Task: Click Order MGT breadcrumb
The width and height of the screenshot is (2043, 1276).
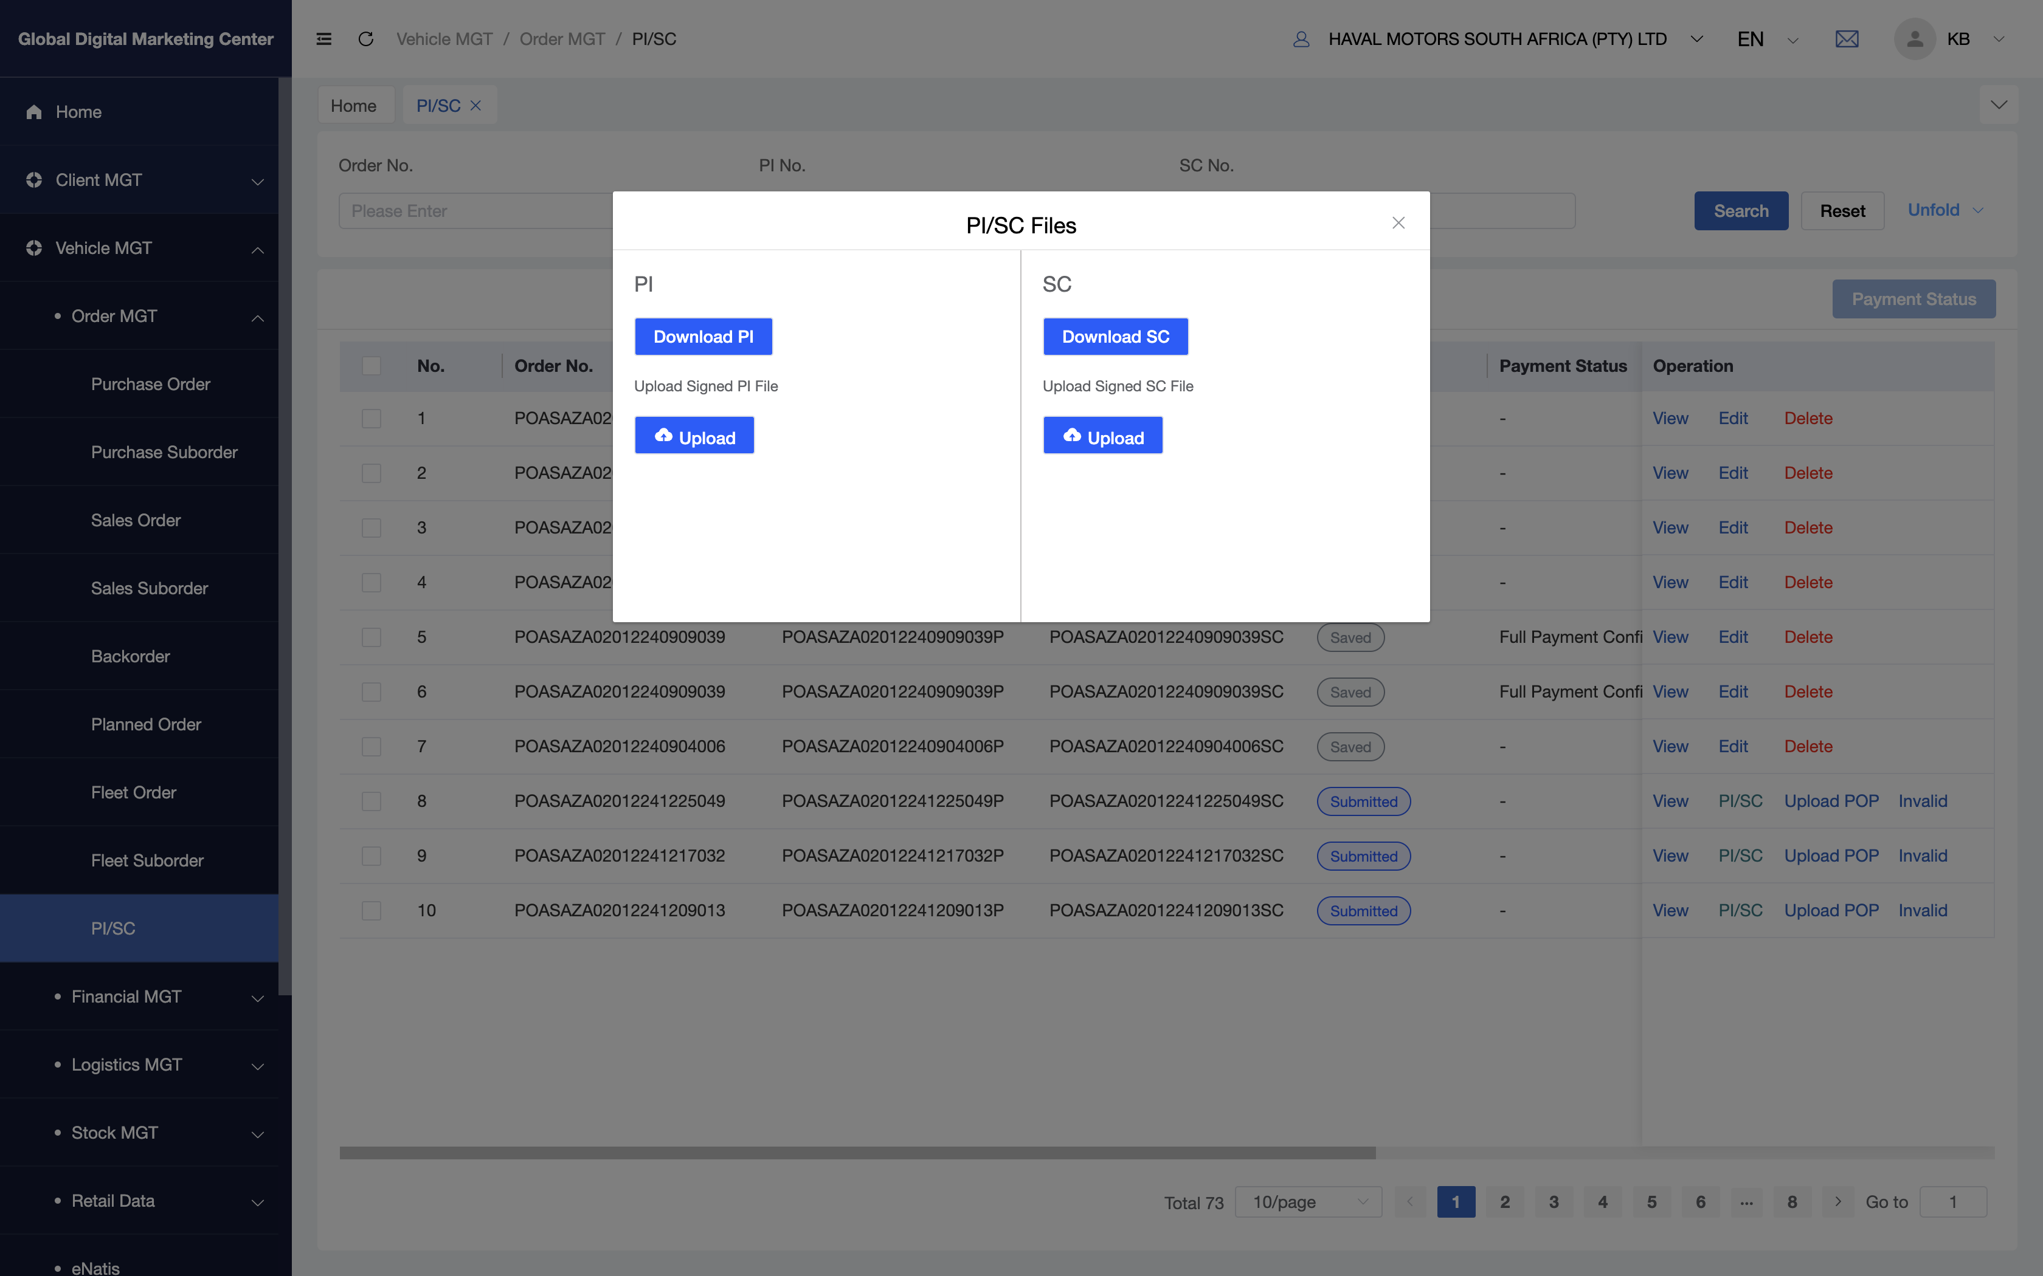Action: pos(562,39)
